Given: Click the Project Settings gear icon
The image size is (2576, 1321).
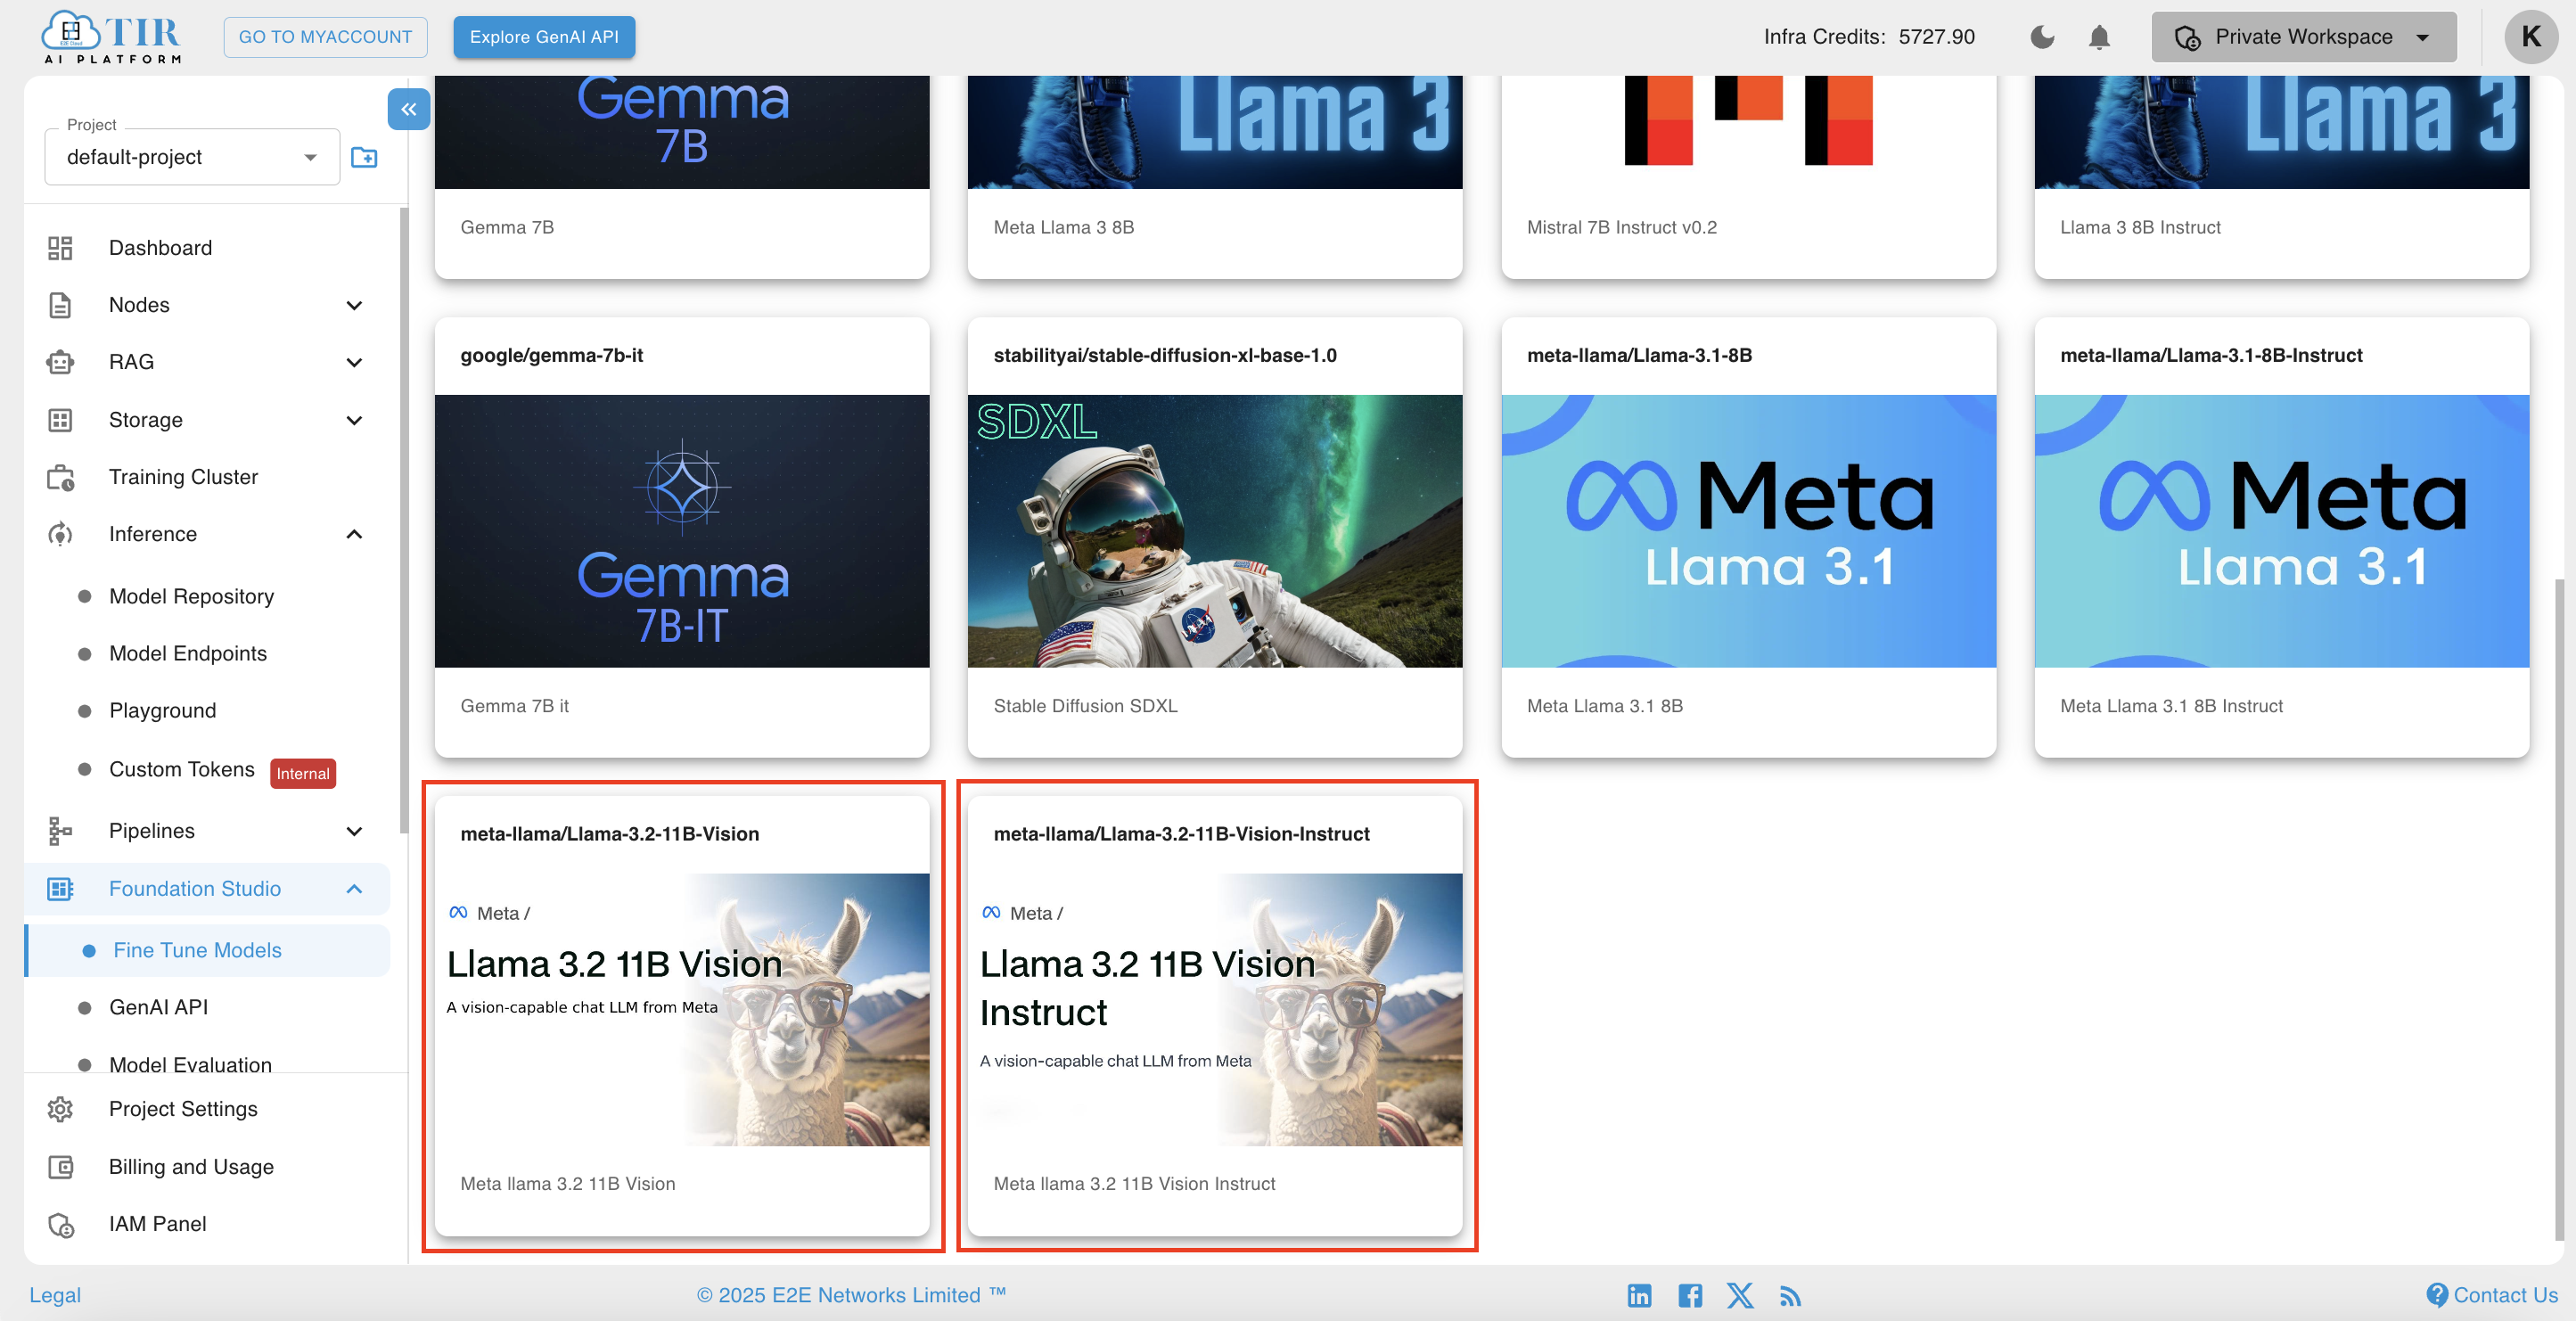Looking at the screenshot, I should (x=60, y=1109).
